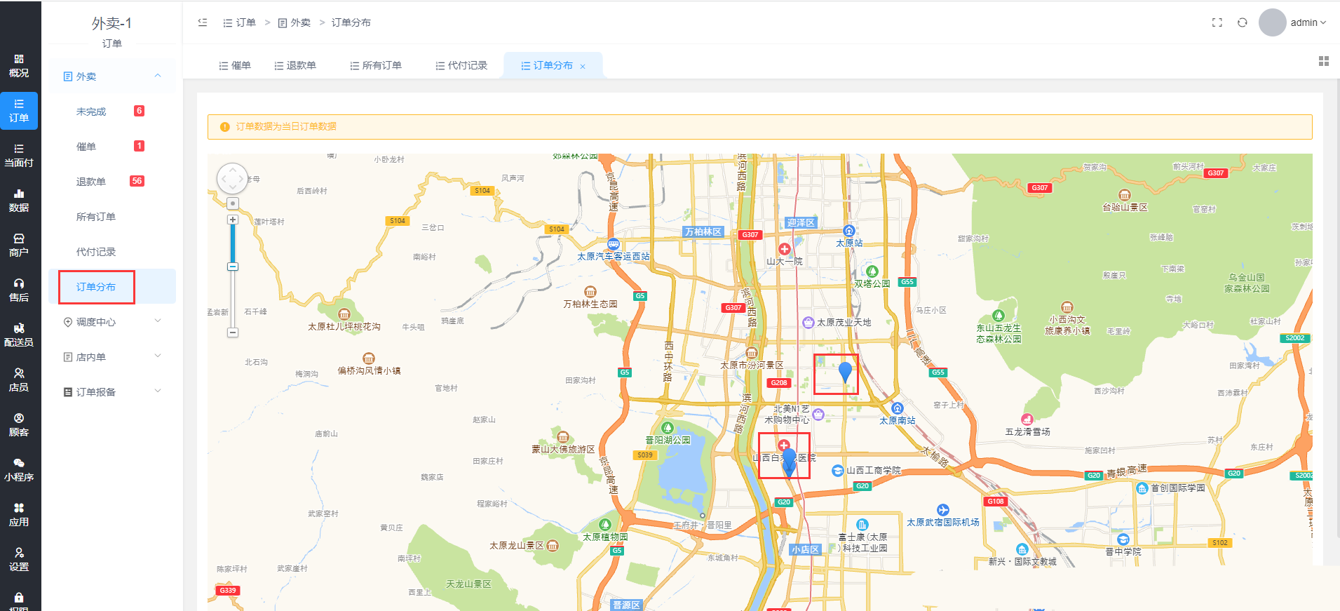Click the 退款单 badge showing 56

click(x=137, y=181)
